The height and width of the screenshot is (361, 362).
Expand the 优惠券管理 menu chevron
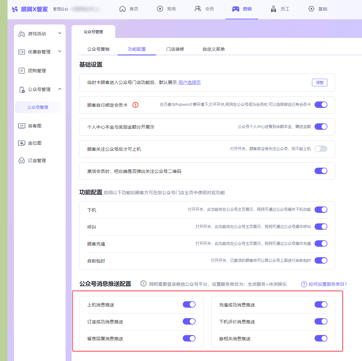click(x=60, y=51)
